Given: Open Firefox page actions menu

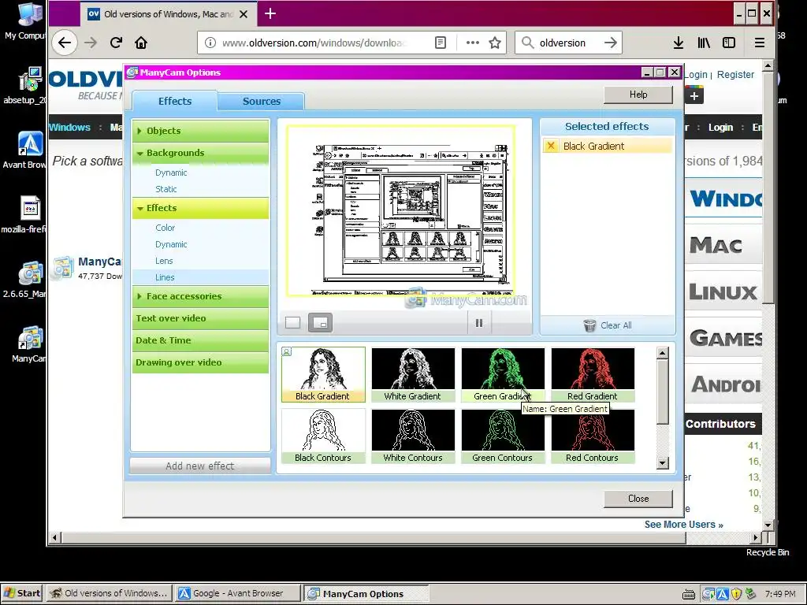Looking at the screenshot, I should (x=473, y=43).
